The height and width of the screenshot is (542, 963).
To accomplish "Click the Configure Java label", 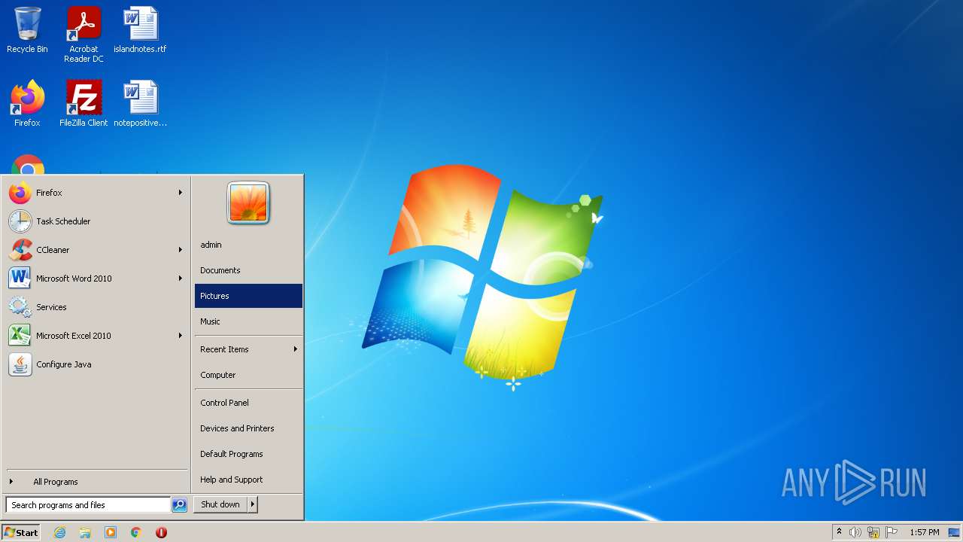I will point(64,364).
